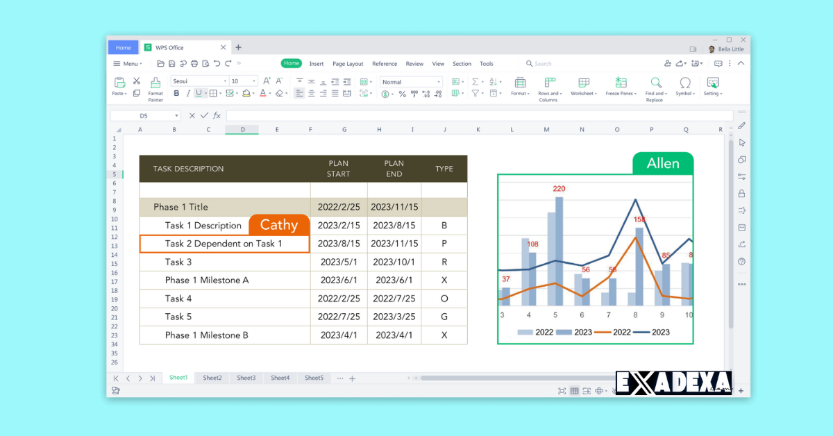Select the Rows and Columns icon
Image resolution: width=833 pixels, height=436 pixels.
(x=548, y=81)
